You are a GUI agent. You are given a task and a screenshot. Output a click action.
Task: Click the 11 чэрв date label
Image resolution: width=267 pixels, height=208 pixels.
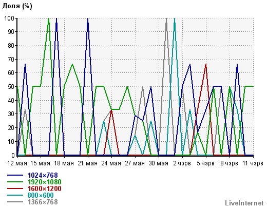pyautogui.click(x=253, y=163)
